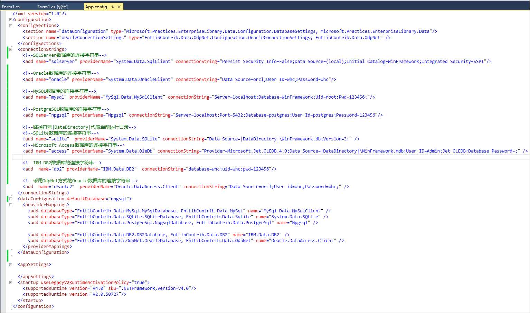Open the Form1.cs [设计] designer tab

click(x=53, y=7)
